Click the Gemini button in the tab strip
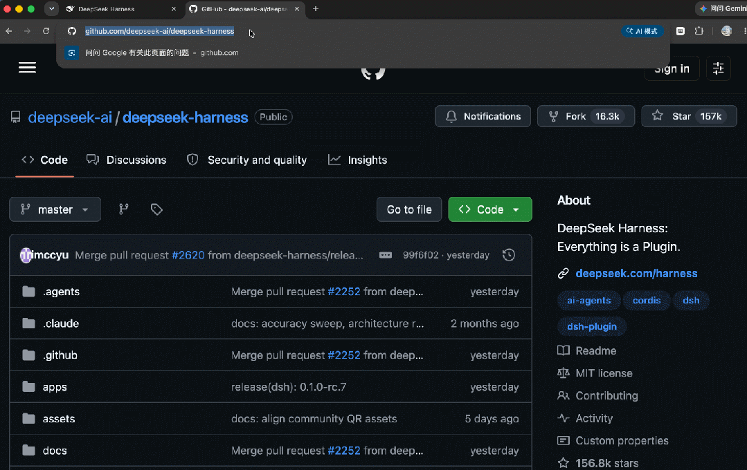Viewport: 747px width, 470px height. [721, 8]
